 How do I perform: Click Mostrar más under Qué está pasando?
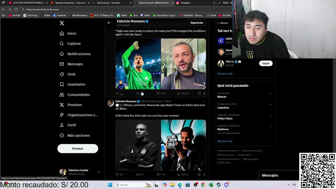(x=225, y=141)
